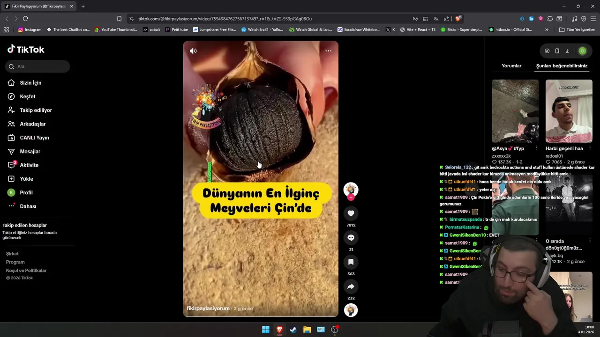Open the Shazam extension icon
Viewport: 600px width, 337px height.
pyautogui.click(x=531, y=19)
